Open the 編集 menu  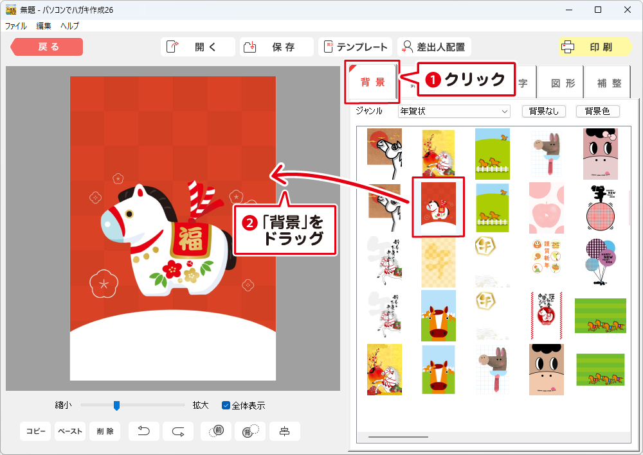pos(44,26)
